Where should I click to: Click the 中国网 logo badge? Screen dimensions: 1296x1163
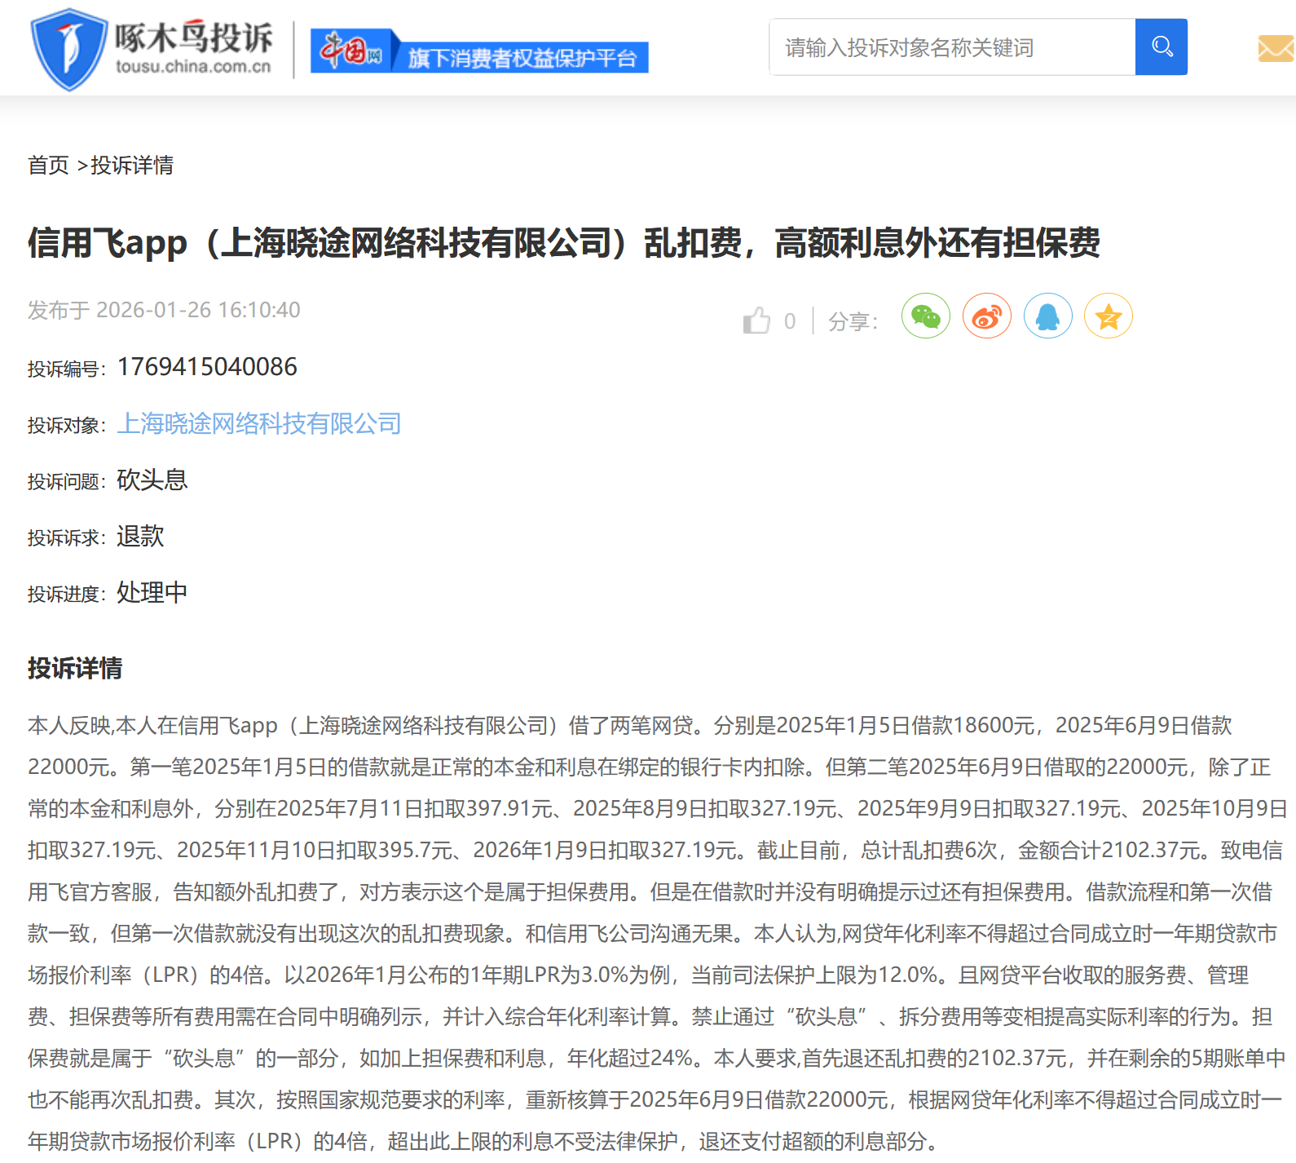(350, 51)
